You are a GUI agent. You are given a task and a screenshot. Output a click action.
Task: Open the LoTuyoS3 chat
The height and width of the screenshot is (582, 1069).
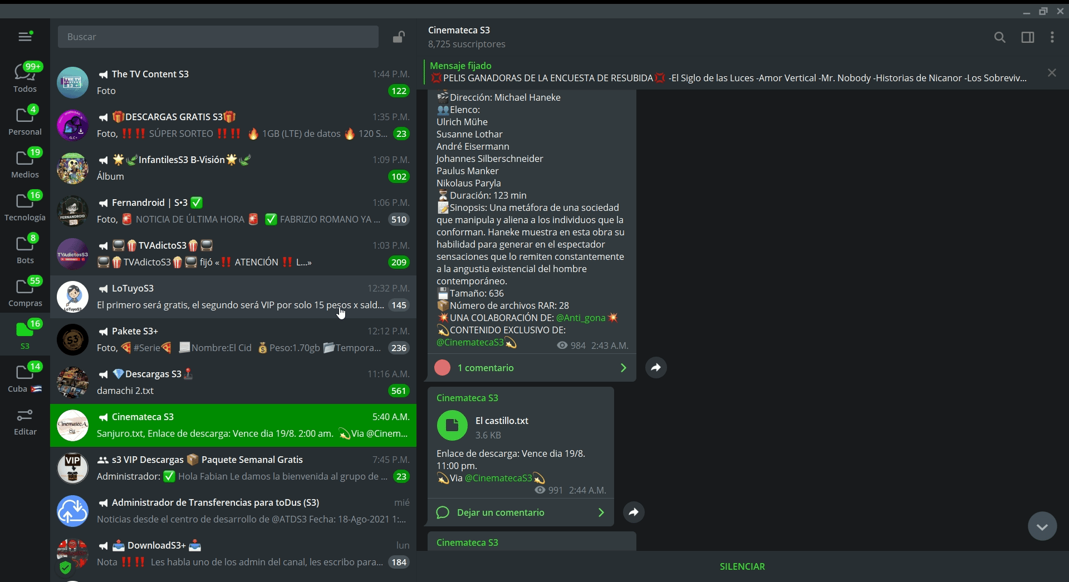pyautogui.click(x=233, y=297)
